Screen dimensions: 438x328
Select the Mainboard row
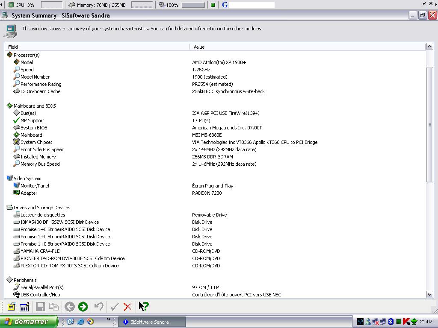click(215, 135)
